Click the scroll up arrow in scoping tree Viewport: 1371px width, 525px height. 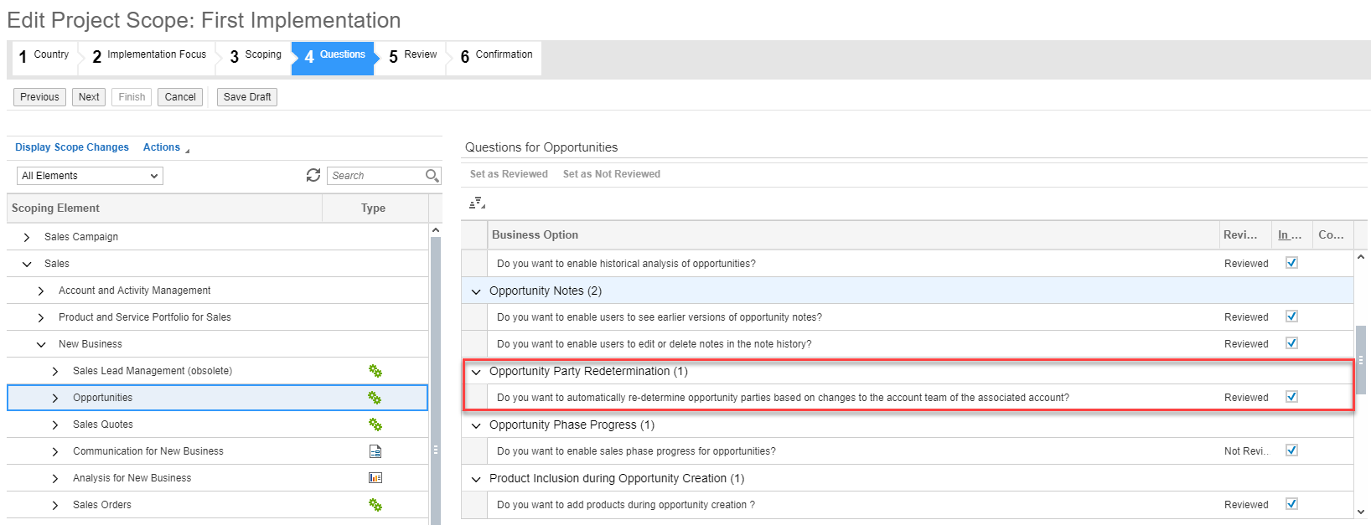tap(436, 230)
